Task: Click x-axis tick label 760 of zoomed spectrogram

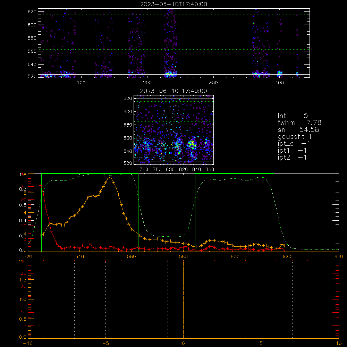Action: point(144,170)
